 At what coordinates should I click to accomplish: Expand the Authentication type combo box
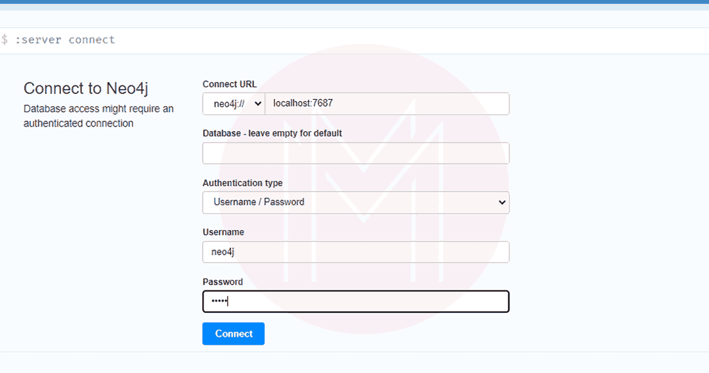click(355, 203)
